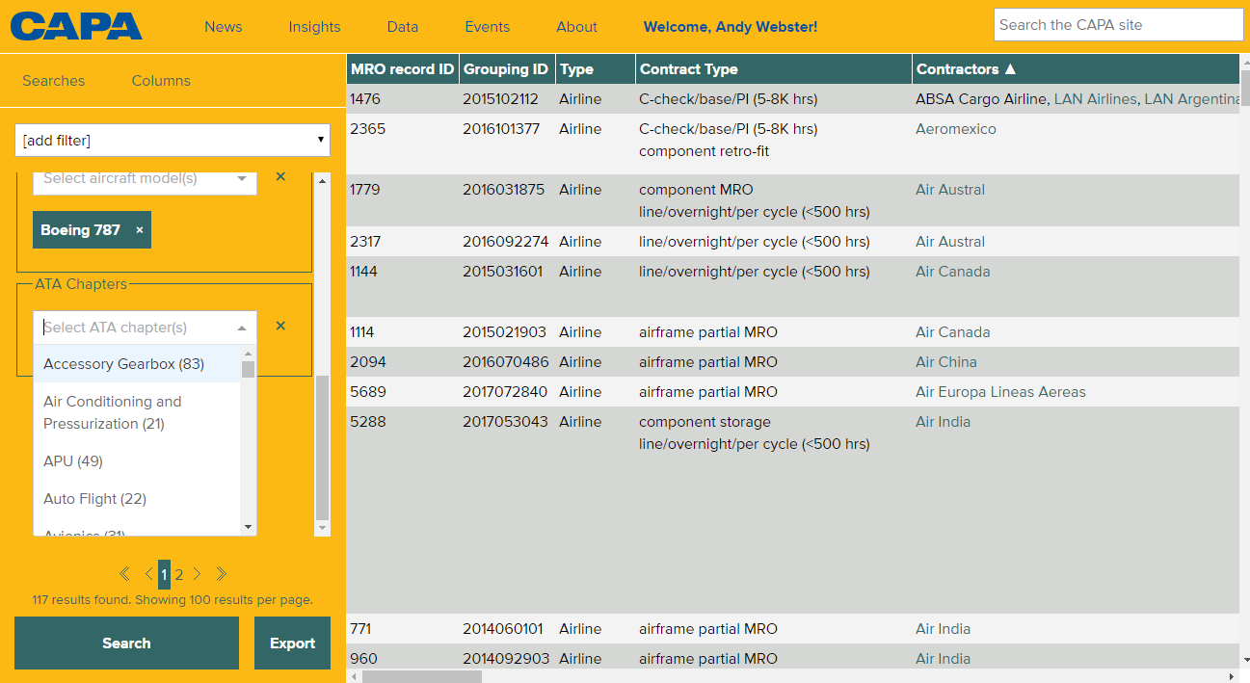This screenshot has height=683, width=1250.
Task: Click Grouping ID 2017072840 cell
Action: click(507, 392)
